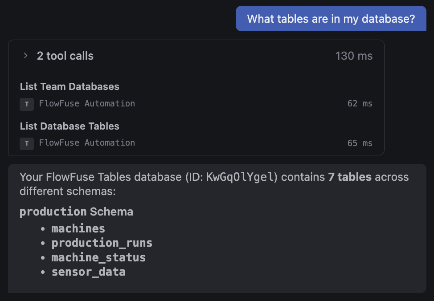Click the 62 ms duration value
This screenshot has width=434, height=301.
coord(360,103)
